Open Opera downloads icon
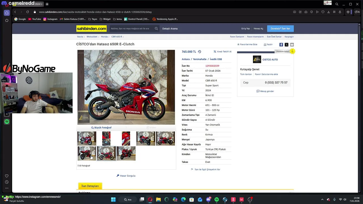 328,12
